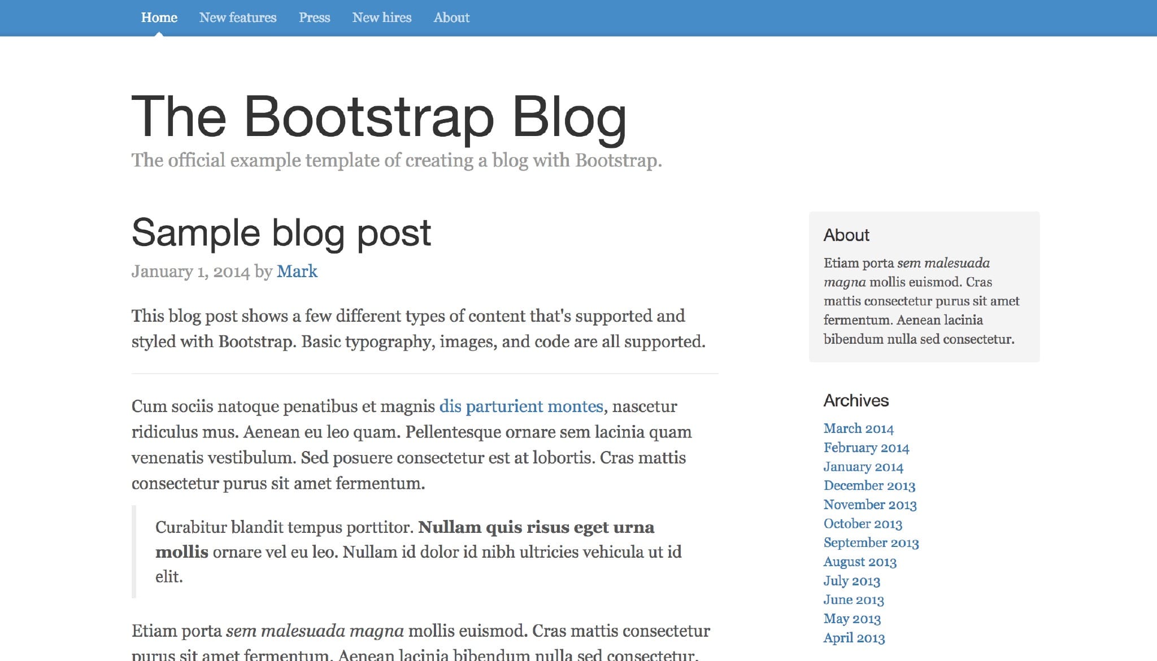Open the June 2013 archive link
1157x661 pixels.
click(x=853, y=599)
